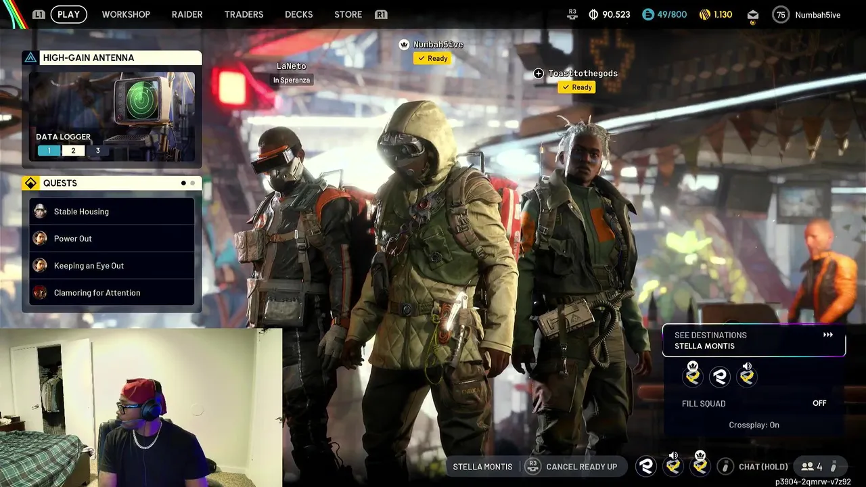Click the Crossplay: On label

click(754, 425)
